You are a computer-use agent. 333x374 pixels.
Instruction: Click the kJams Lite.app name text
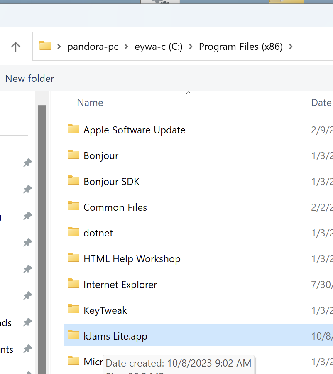click(115, 336)
